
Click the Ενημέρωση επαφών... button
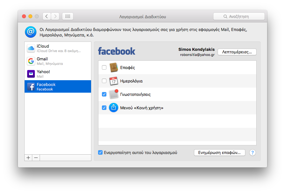(220, 153)
